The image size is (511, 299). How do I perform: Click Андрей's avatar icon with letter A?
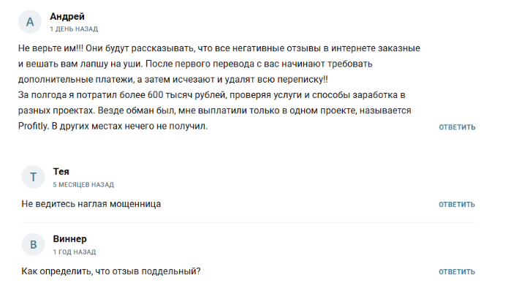point(30,22)
